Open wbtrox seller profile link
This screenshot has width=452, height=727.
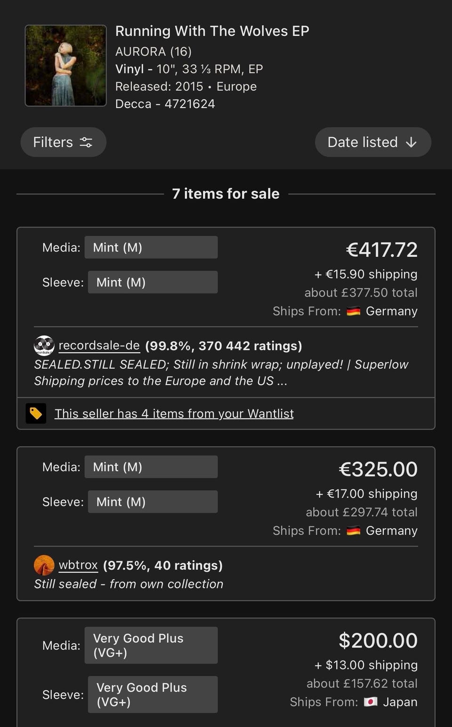(78, 565)
